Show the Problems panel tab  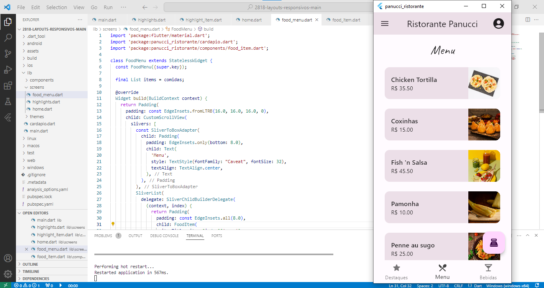(x=103, y=235)
